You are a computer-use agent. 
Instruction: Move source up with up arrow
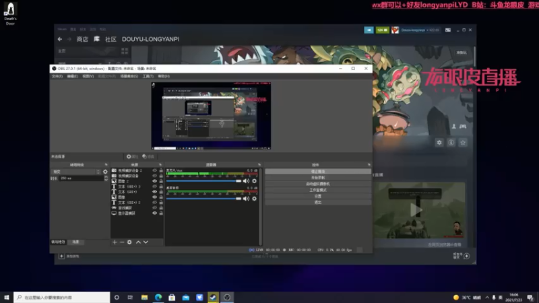138,242
